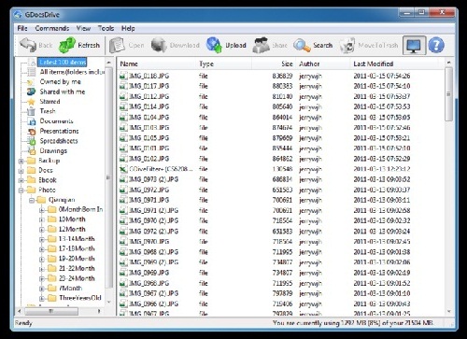Expand the 10Month folder
467x339 pixels.
(x=42, y=219)
